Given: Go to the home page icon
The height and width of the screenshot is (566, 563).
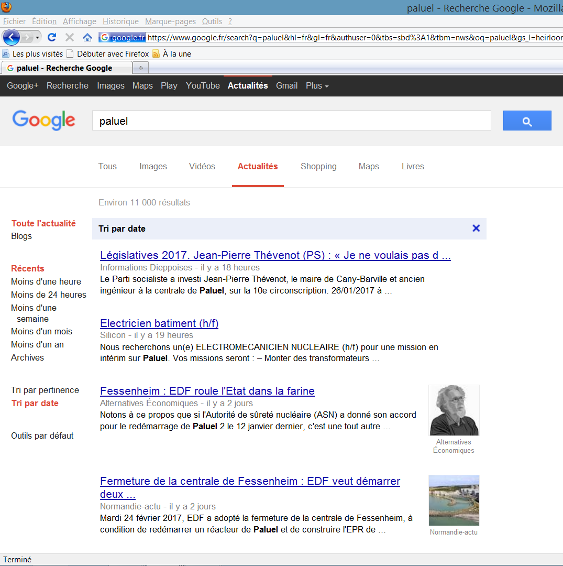Looking at the screenshot, I should pos(87,37).
